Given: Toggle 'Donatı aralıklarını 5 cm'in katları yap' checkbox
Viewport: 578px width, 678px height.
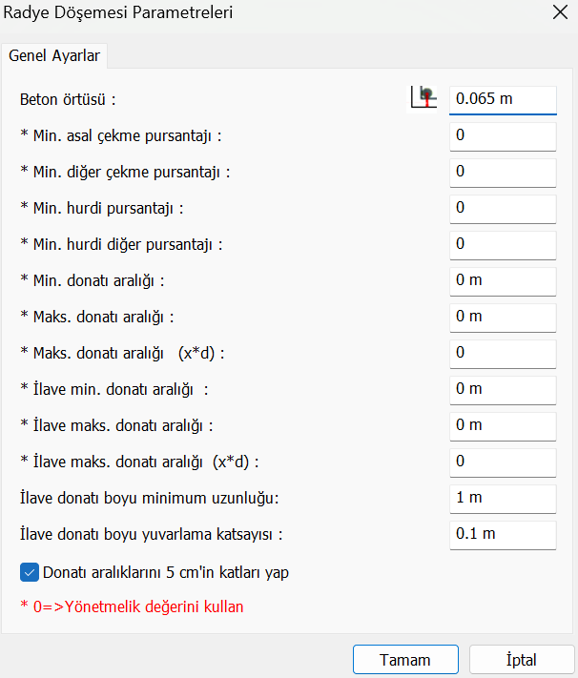Looking at the screenshot, I should [29, 573].
